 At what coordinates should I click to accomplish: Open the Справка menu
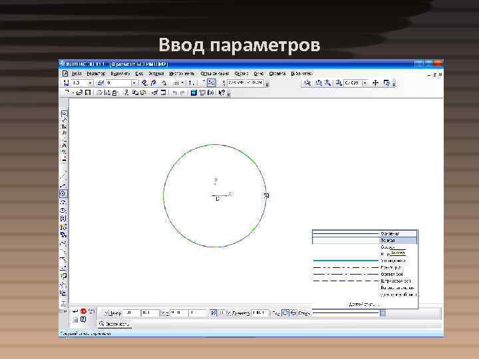(x=277, y=74)
